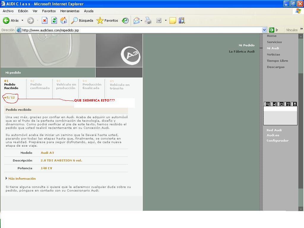Stop loading the page with the red X
304x228 pixels.
pyautogui.click(x=45, y=20)
